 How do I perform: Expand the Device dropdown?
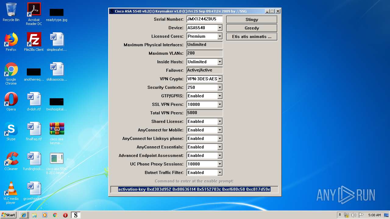[x=220, y=28]
